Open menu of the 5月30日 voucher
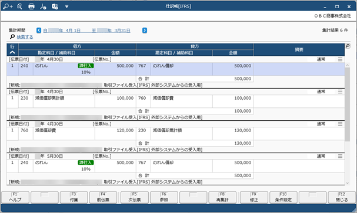The image size is (357, 213). (340, 156)
